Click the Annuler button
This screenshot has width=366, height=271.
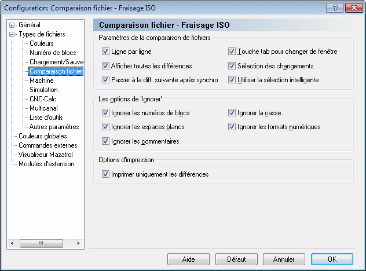[284, 259]
